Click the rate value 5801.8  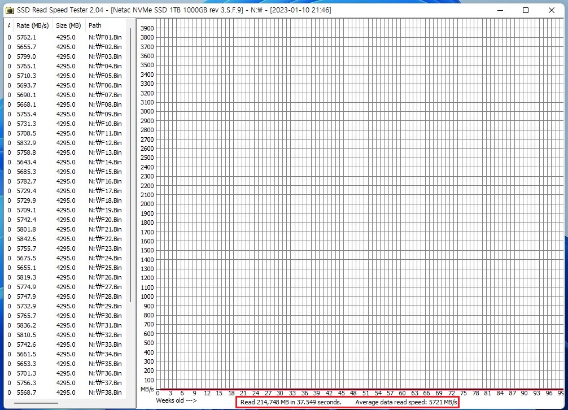27,229
